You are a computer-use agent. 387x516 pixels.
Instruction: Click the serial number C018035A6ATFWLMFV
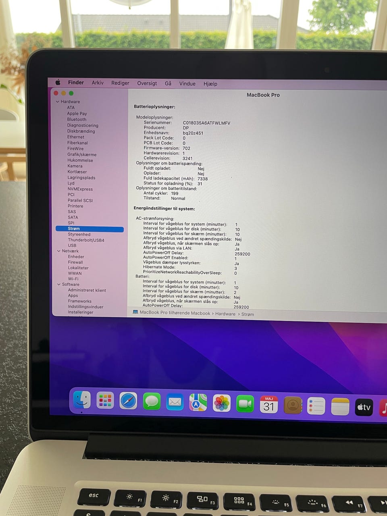coord(207,123)
